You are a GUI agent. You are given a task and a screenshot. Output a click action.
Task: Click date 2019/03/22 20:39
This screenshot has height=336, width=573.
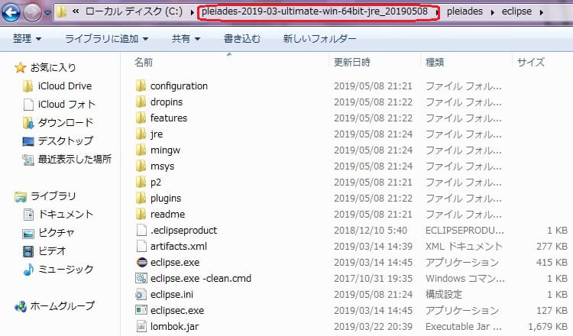click(x=373, y=327)
